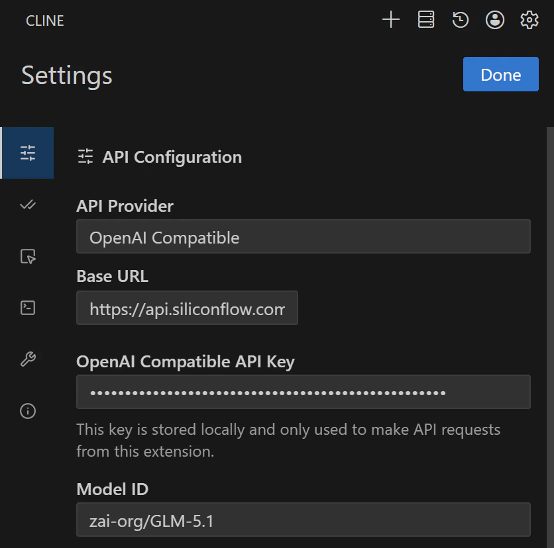Click into the Base URL field

[187, 308]
